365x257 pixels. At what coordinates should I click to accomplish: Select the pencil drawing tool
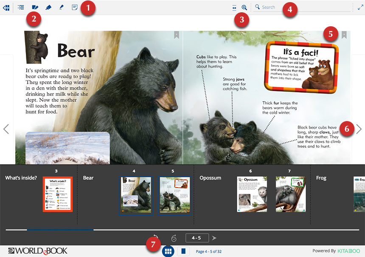62,8
